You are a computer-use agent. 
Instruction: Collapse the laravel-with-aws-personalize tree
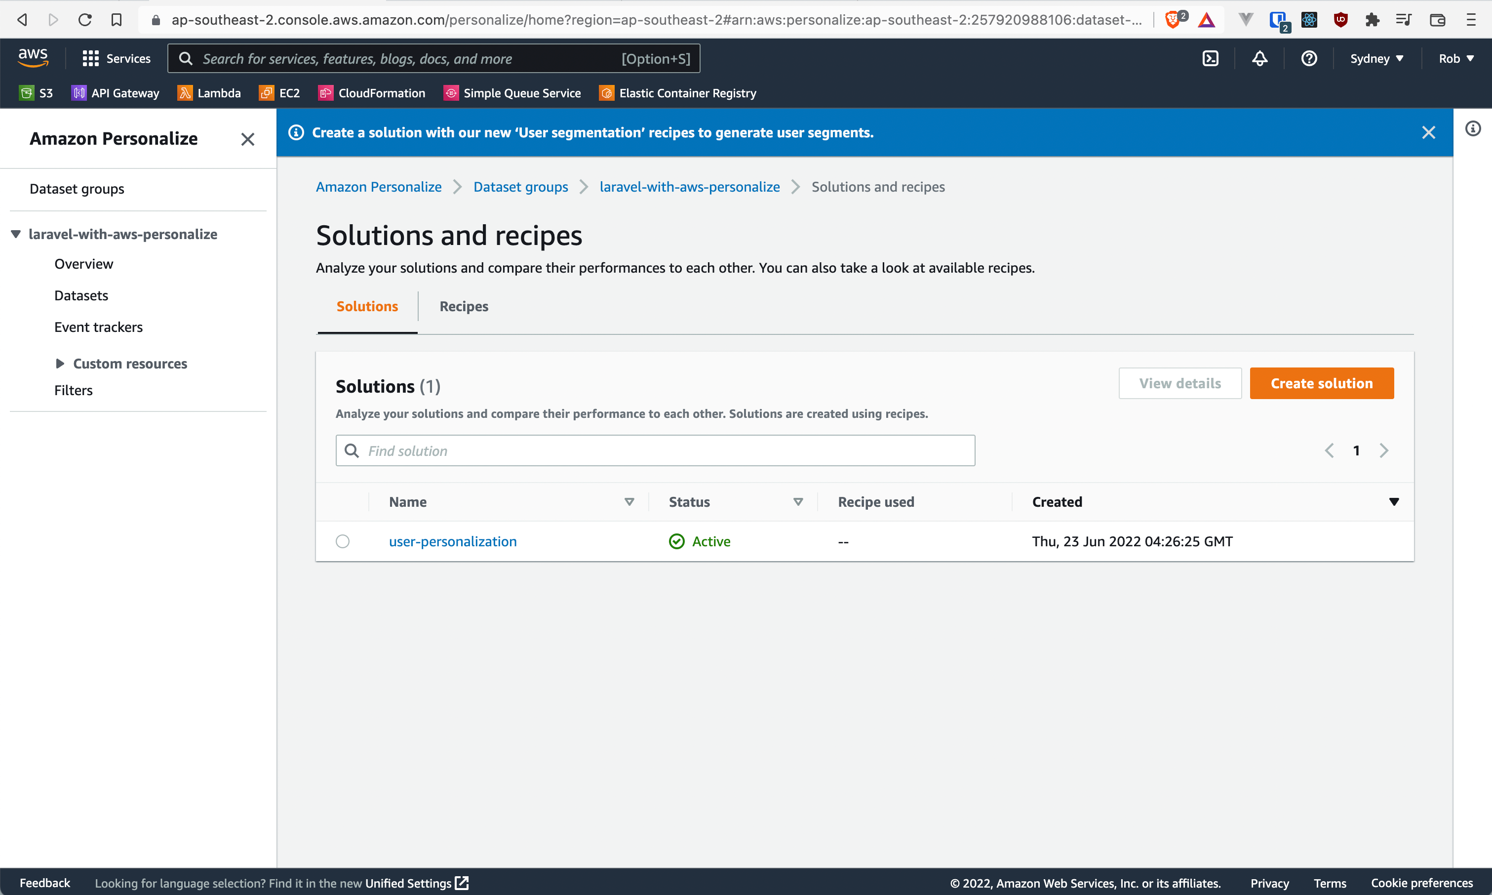(x=15, y=234)
